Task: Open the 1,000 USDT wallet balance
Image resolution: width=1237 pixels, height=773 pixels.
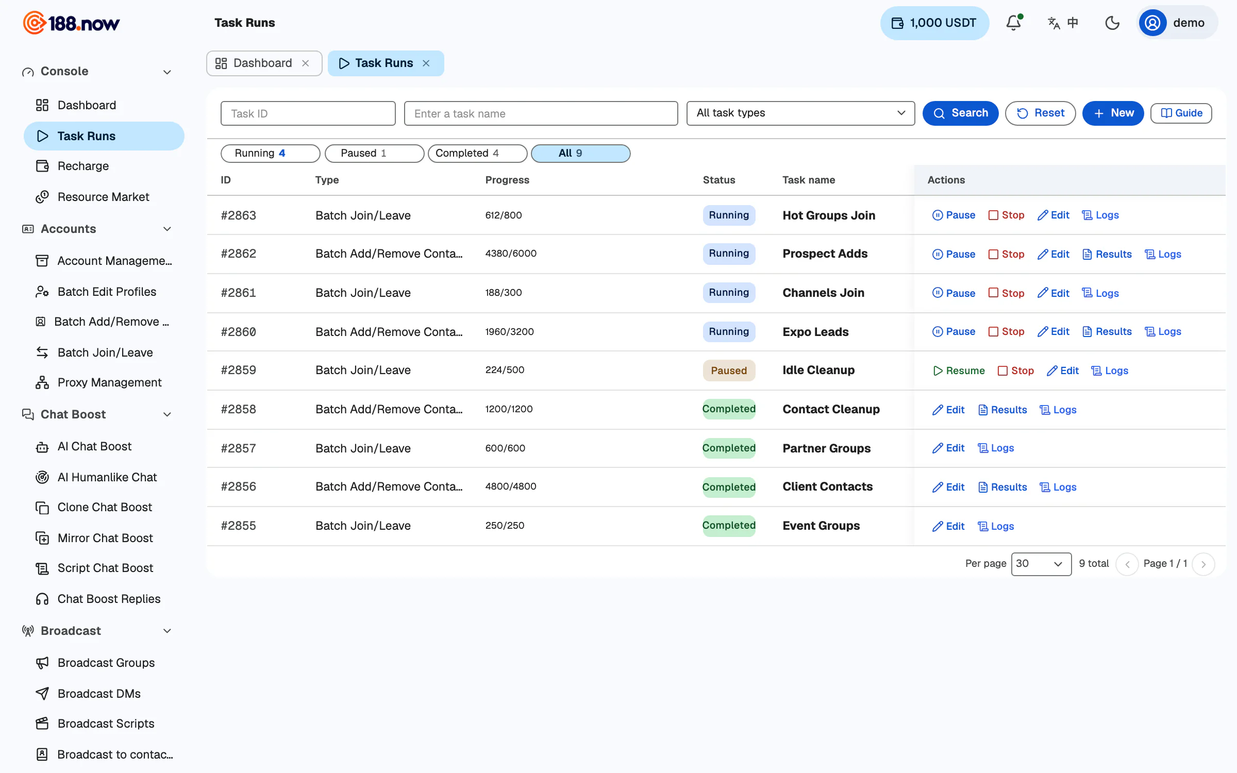Action: [x=934, y=23]
